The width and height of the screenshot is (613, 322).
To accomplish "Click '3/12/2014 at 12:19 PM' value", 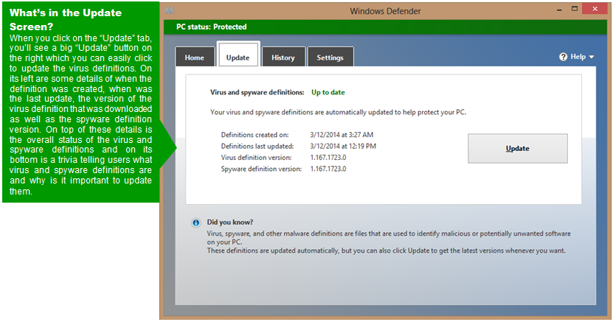I will coord(343,147).
